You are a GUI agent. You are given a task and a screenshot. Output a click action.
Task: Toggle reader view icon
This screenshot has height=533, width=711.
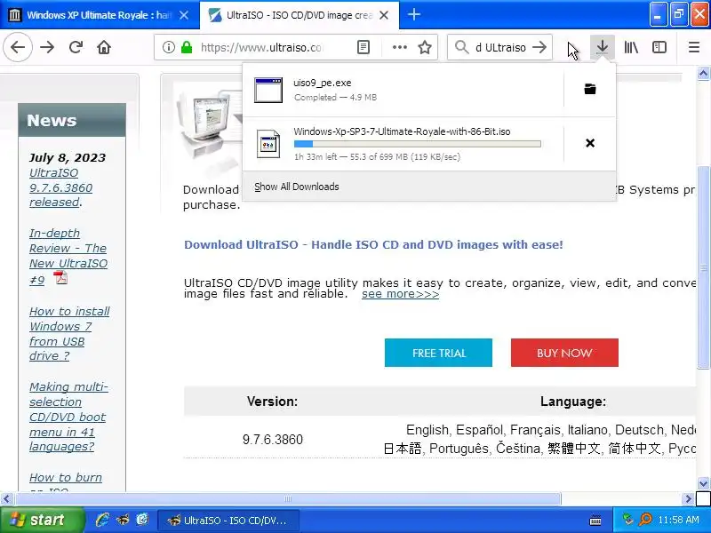pos(363,47)
